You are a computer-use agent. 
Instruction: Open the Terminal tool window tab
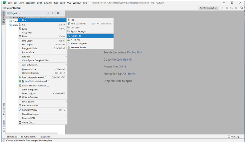click(12, 137)
